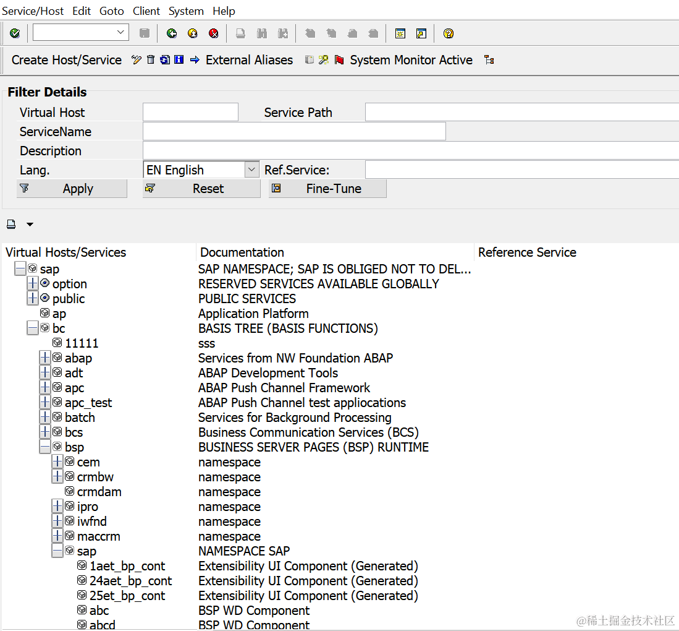Click the Previous Page icon
679x631 pixels.
(x=331, y=33)
